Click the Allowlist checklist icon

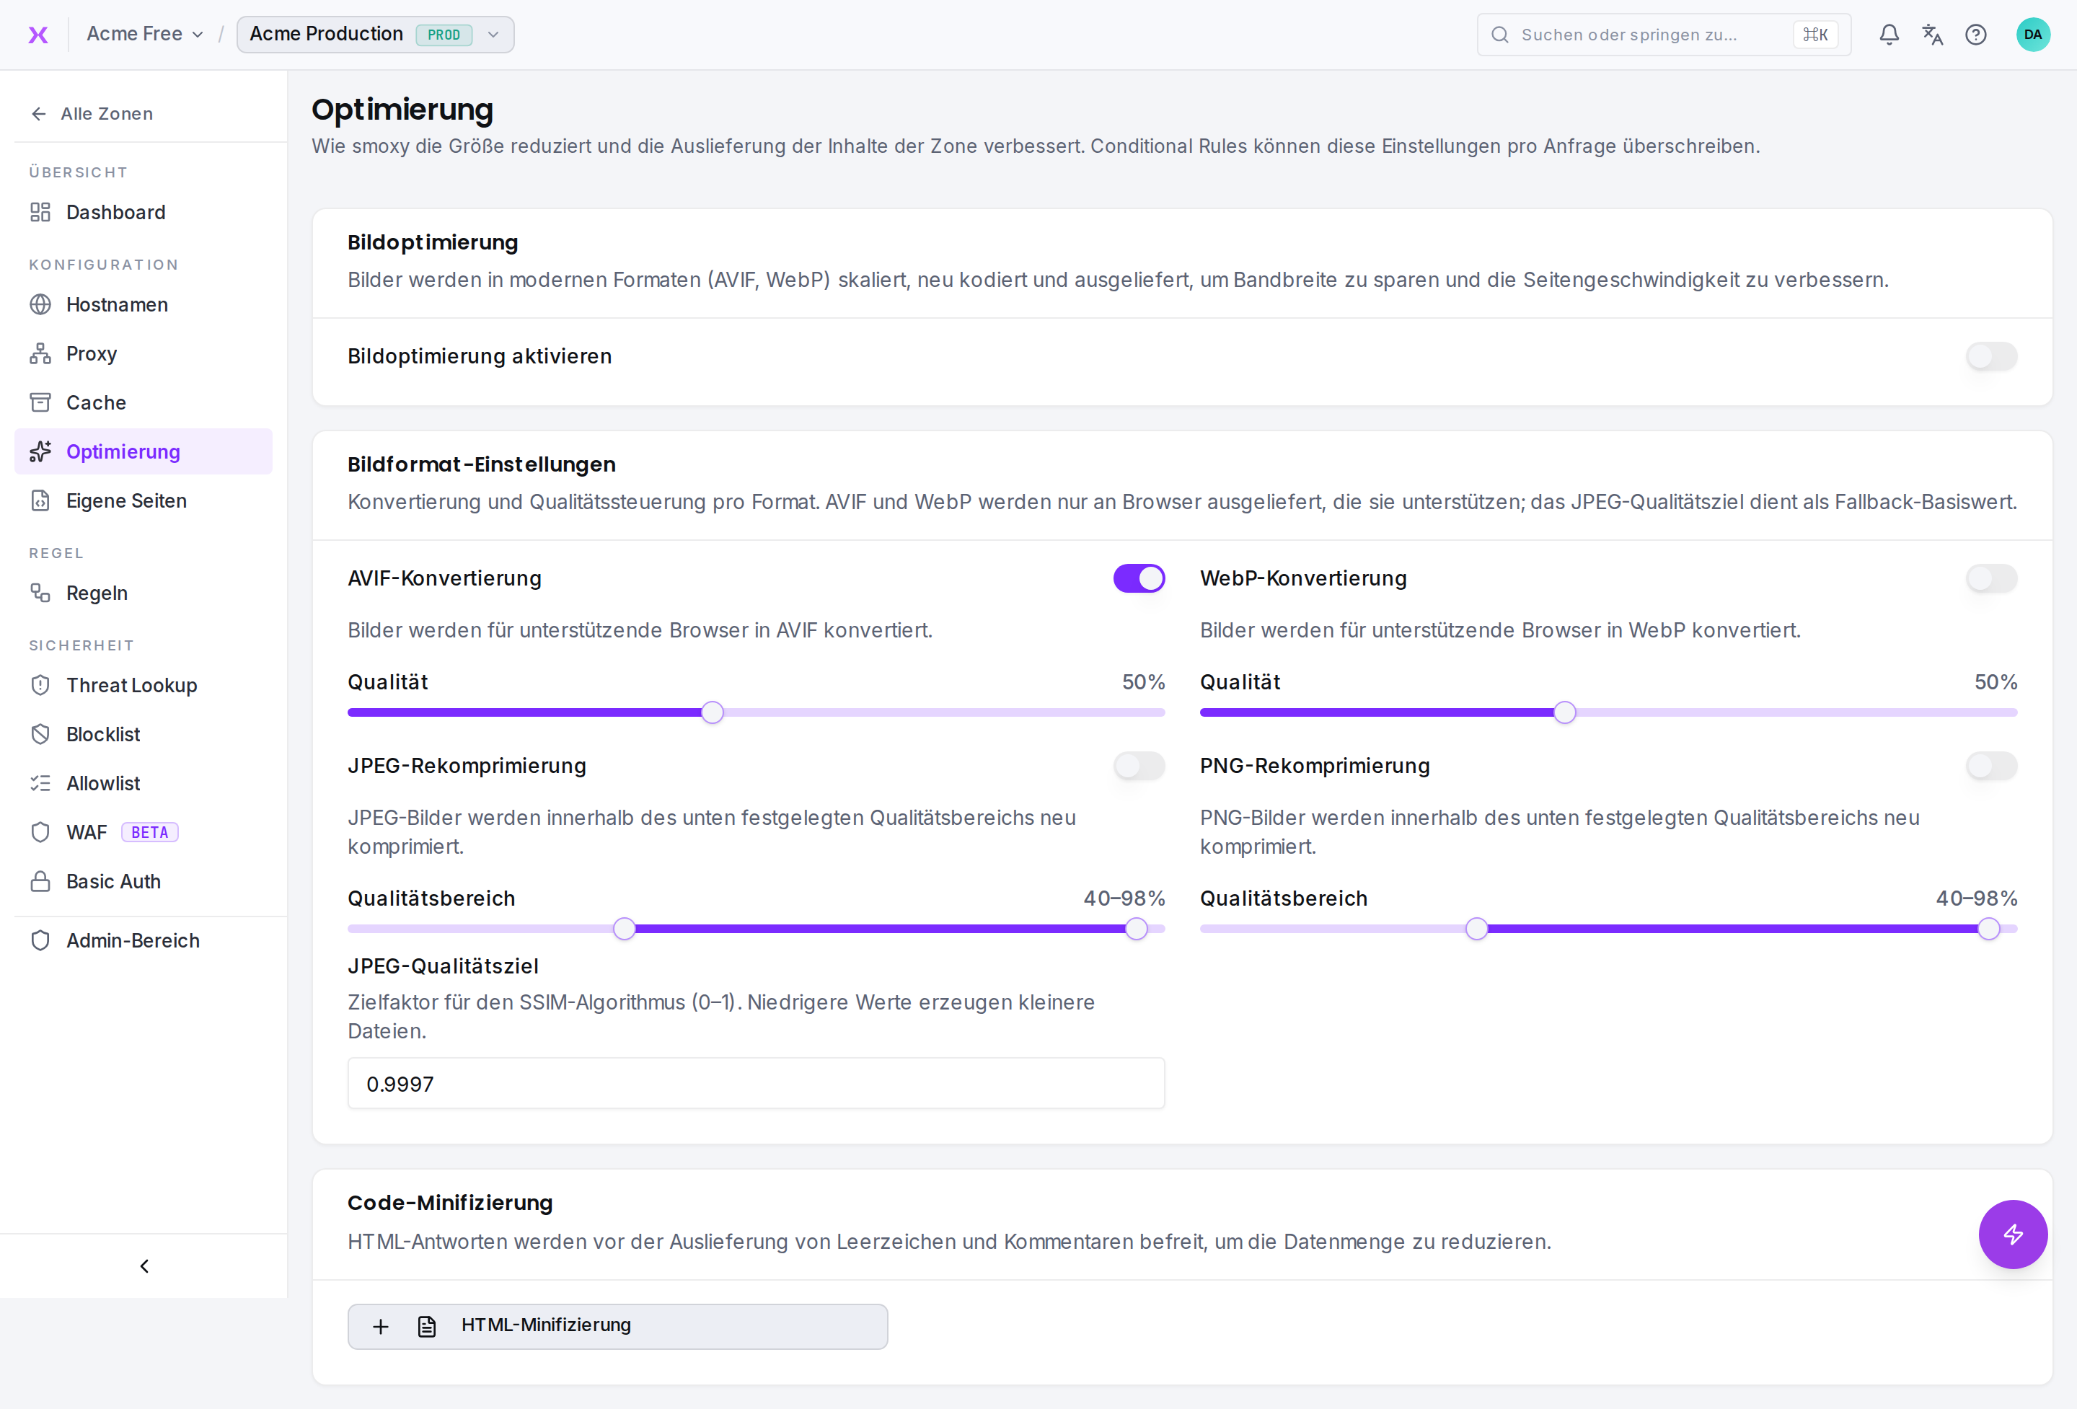coord(40,784)
